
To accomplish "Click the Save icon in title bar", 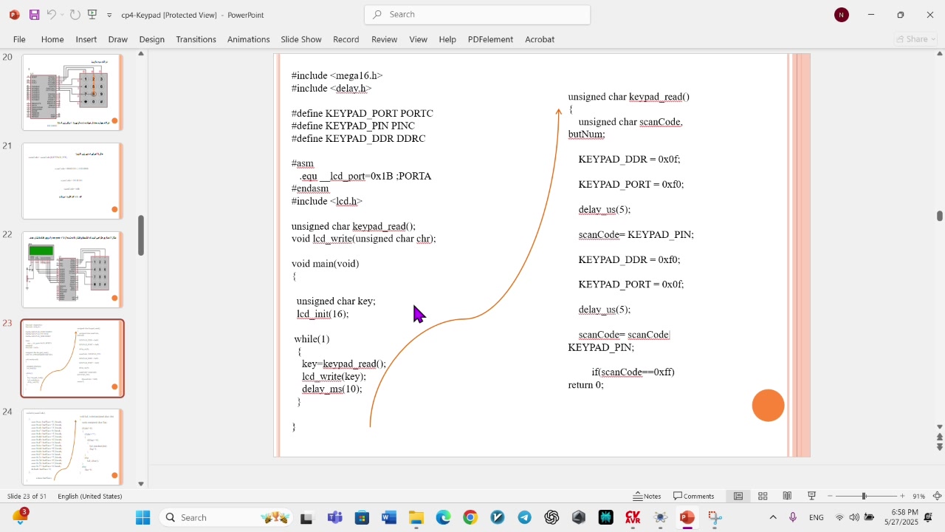I will point(34,15).
